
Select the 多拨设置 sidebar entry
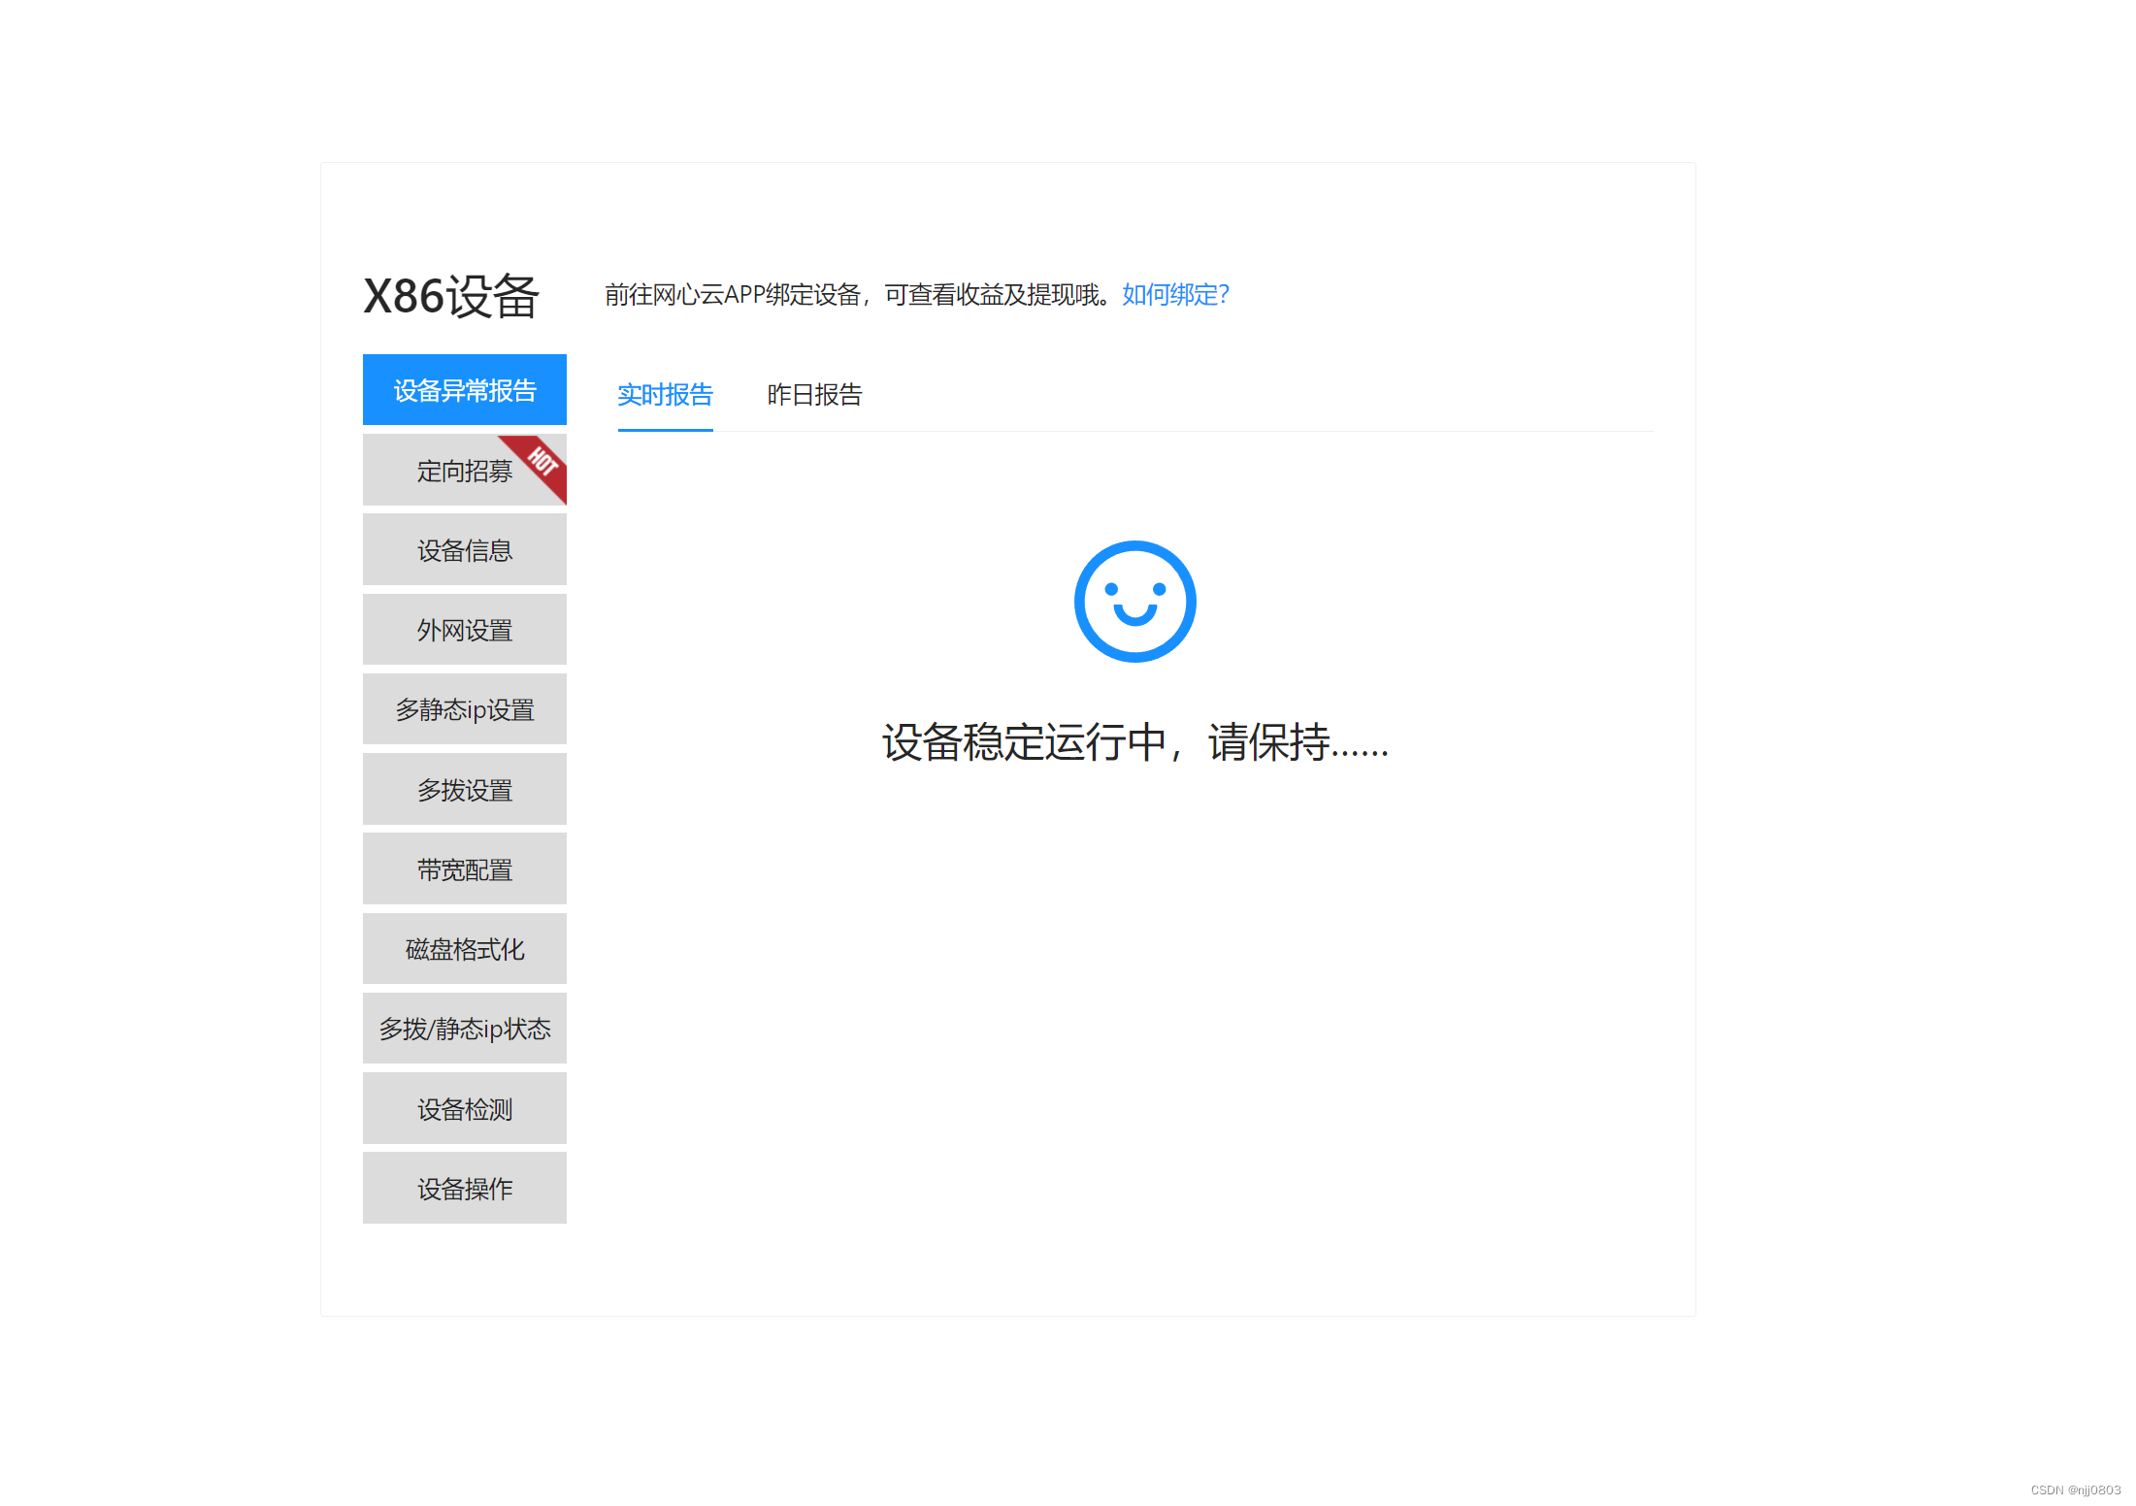[464, 790]
